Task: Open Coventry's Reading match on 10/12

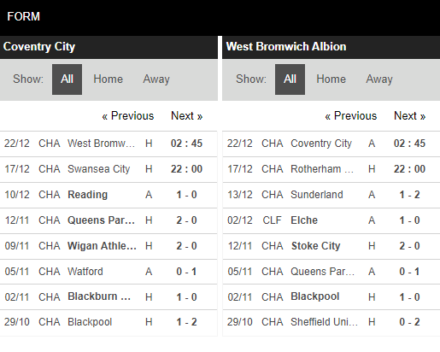Action: (x=109, y=195)
